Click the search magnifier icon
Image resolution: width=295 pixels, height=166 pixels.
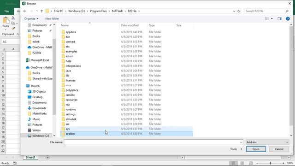[x=287, y=11]
